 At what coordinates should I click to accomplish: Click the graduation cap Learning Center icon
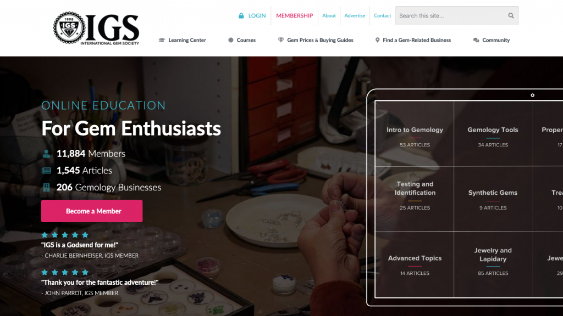click(x=162, y=40)
